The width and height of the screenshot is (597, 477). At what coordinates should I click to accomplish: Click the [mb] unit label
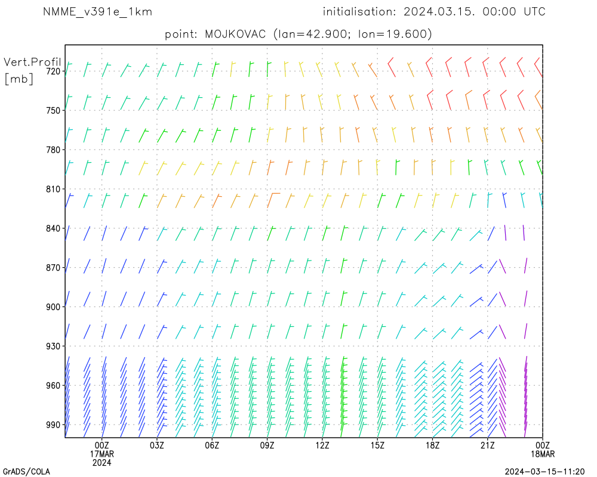tap(19, 79)
